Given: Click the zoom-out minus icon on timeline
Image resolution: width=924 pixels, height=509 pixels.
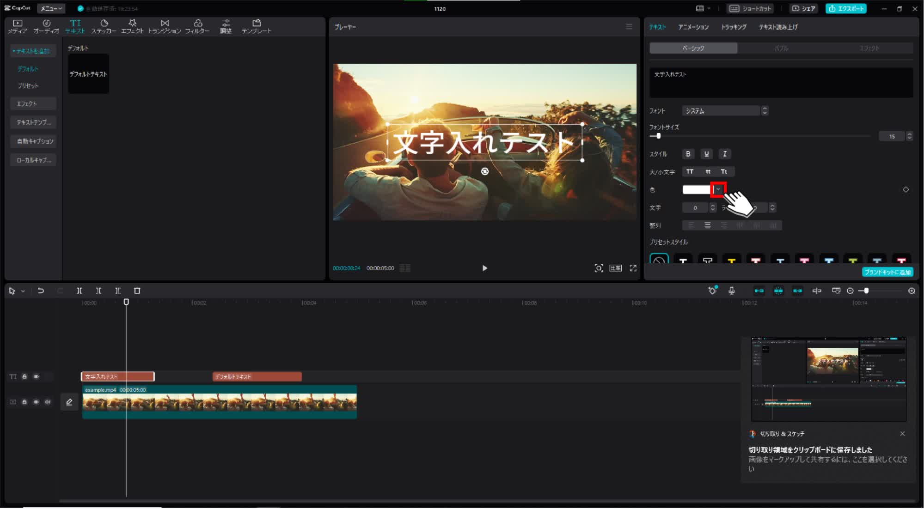Looking at the screenshot, I should click(x=850, y=291).
